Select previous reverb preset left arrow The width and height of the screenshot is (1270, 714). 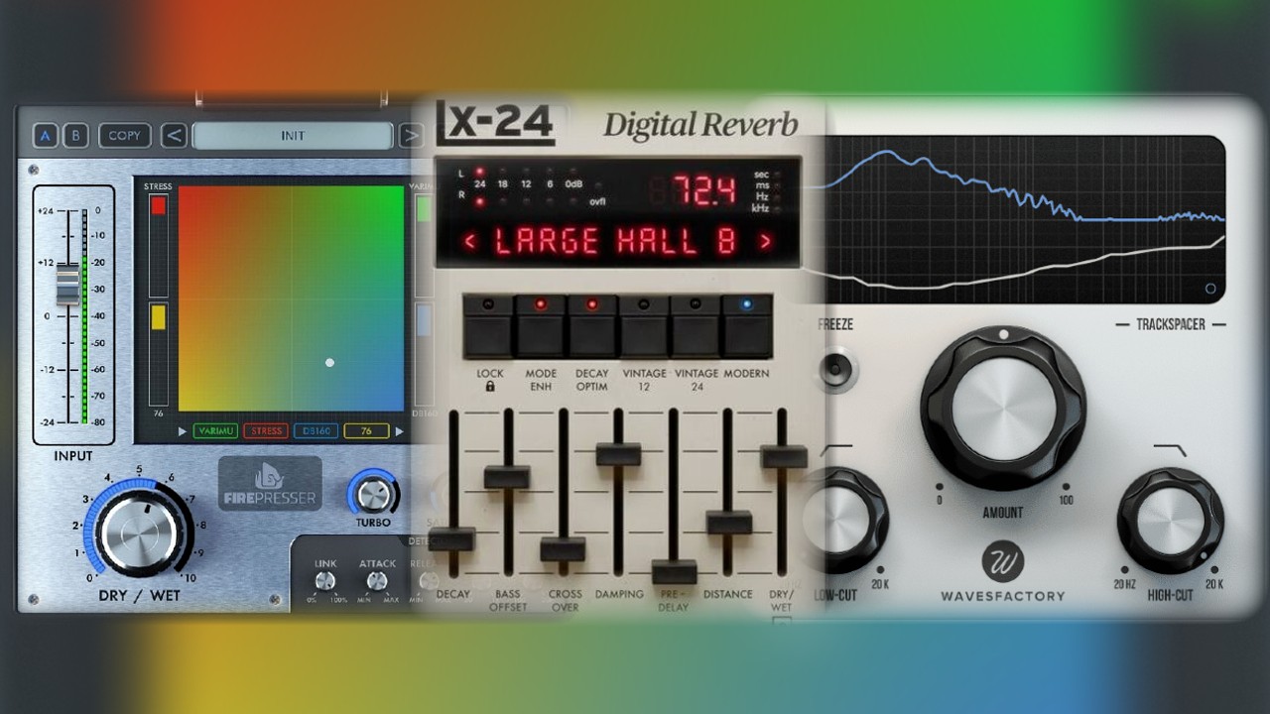pos(470,241)
